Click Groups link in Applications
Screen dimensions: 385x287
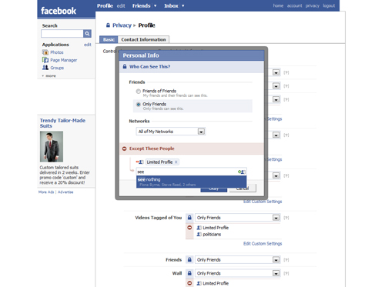coord(57,68)
